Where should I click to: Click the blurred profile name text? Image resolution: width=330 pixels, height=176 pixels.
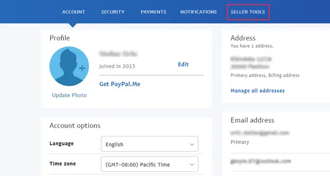coord(118,54)
